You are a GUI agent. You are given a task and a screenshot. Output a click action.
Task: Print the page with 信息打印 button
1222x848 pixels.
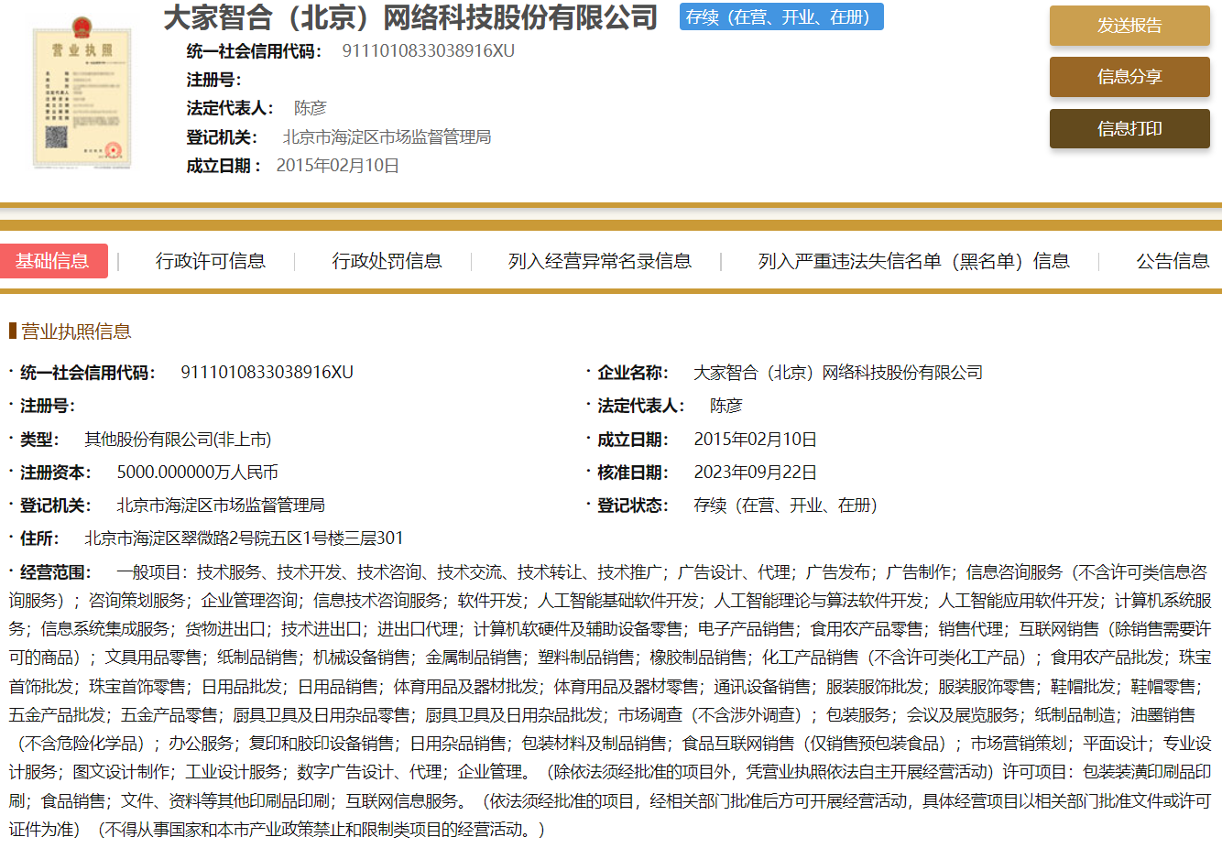pos(1129,128)
